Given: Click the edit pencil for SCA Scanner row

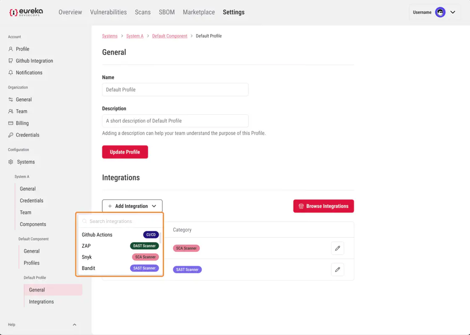Looking at the screenshot, I should 337,248.
